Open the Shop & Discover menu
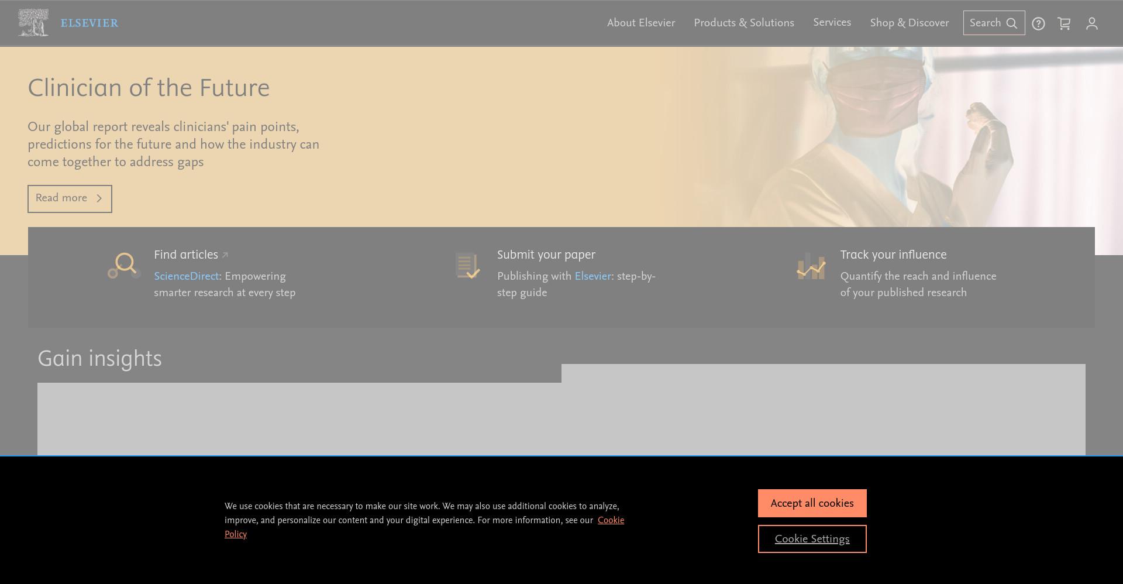 point(910,23)
